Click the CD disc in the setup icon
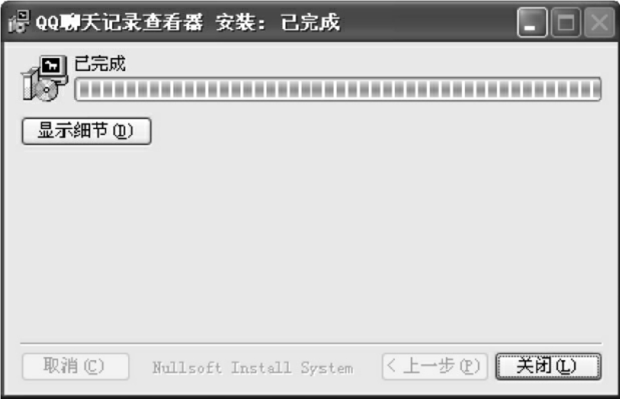Image resolution: width=620 pixels, height=399 pixels. point(47,90)
